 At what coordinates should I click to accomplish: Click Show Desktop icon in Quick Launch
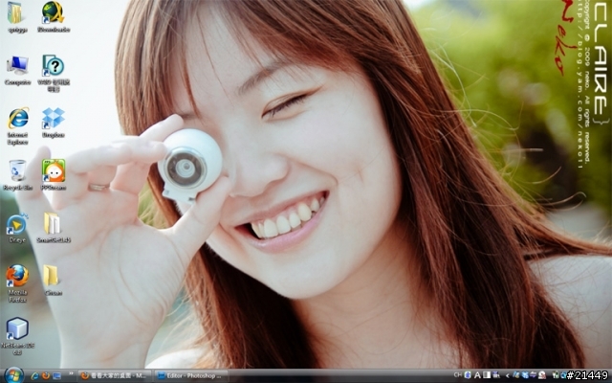point(57,376)
